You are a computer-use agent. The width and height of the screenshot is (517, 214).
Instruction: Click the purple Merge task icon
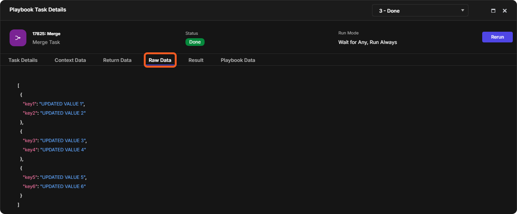(18, 38)
